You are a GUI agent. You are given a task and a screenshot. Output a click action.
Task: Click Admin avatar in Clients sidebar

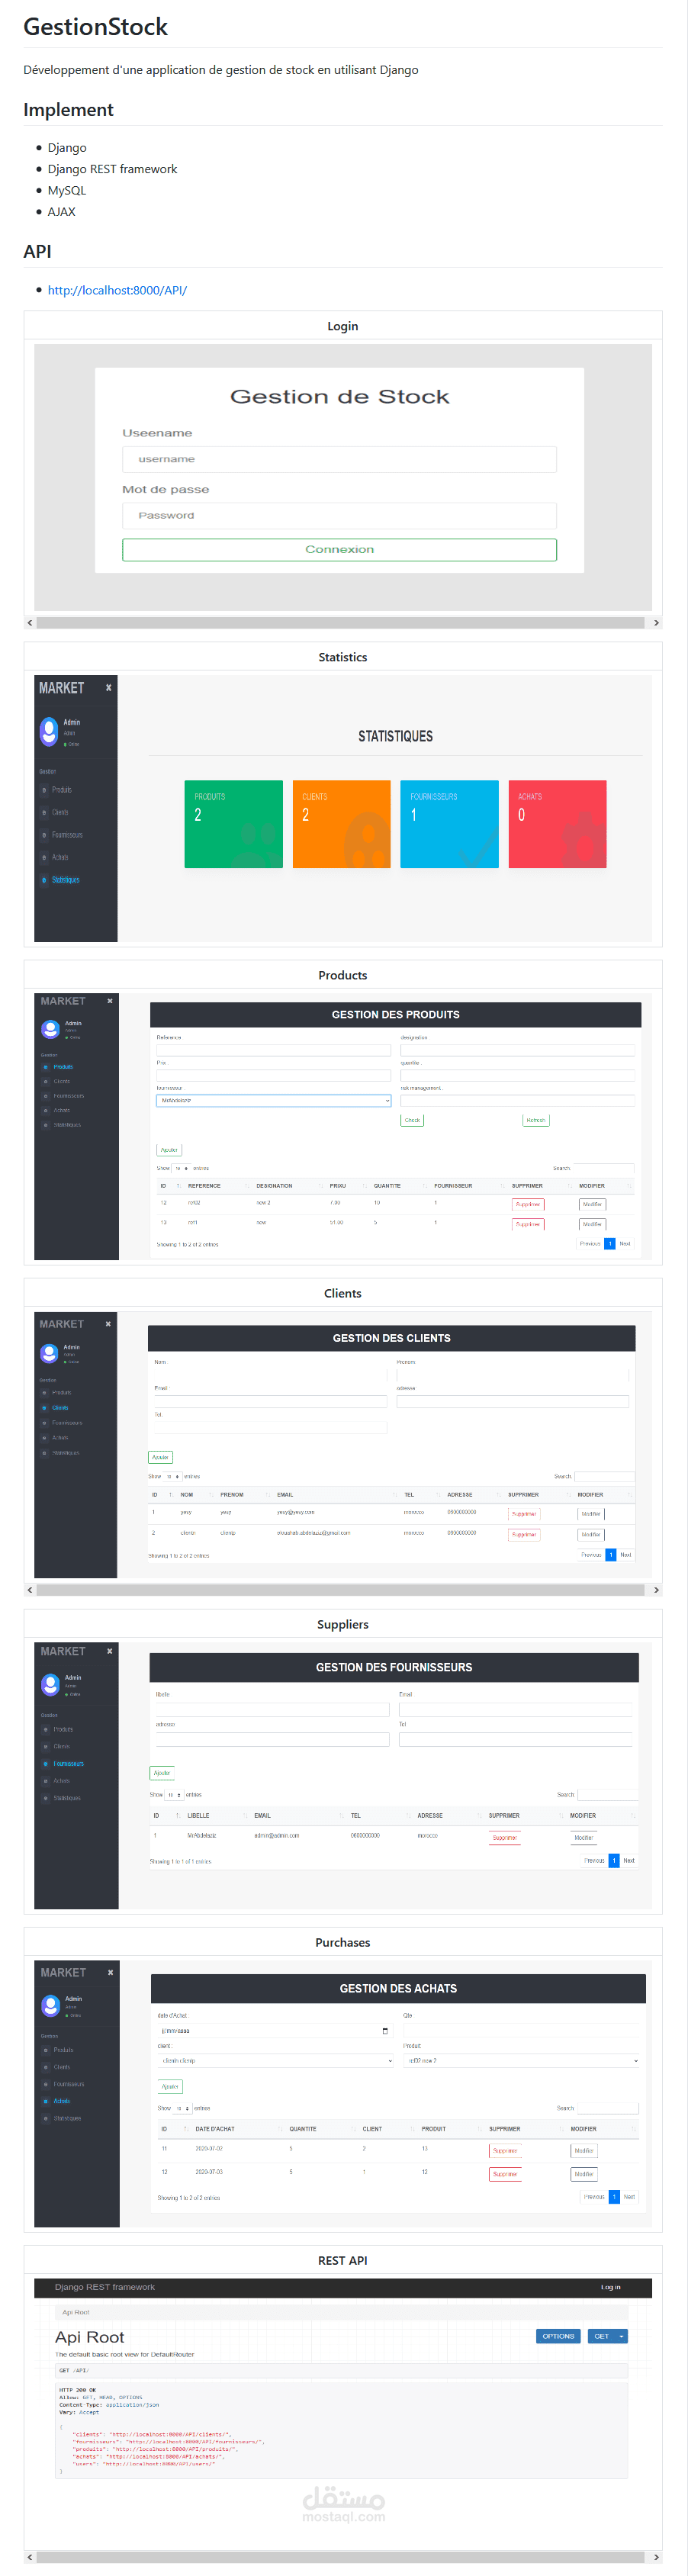[x=49, y=1353]
